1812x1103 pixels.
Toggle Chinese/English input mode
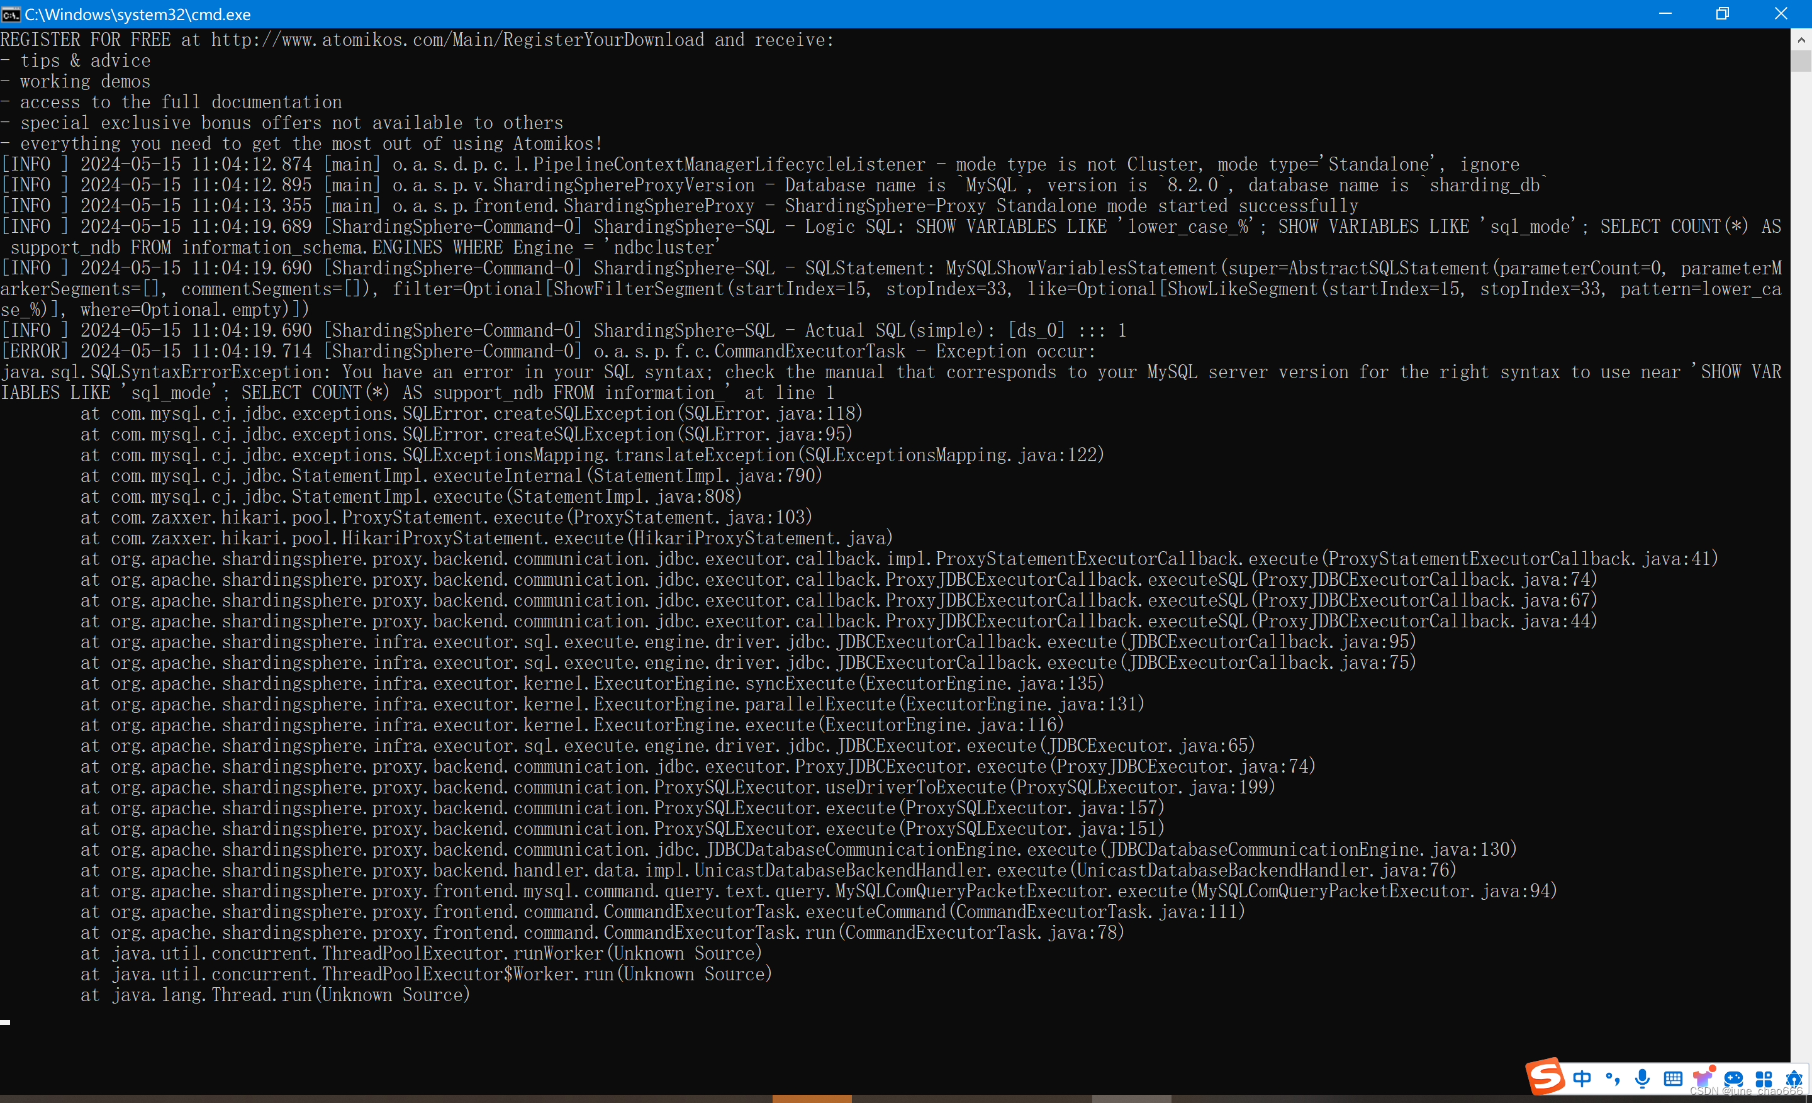tap(1582, 1078)
